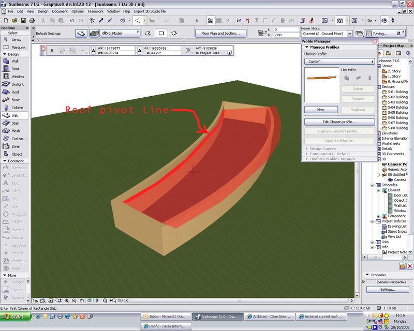Activate the Roof tool
The width and height of the screenshot is (414, 331).
pos(14,92)
